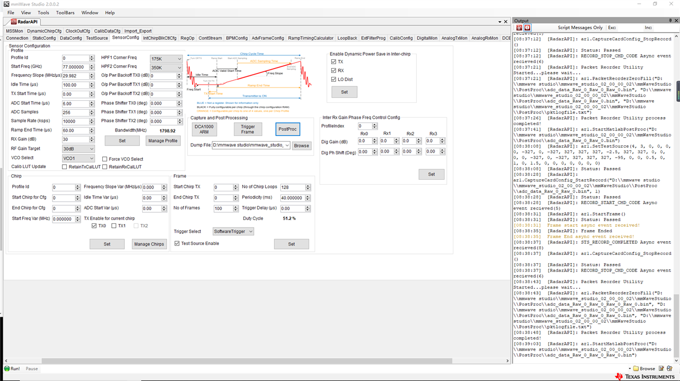Viewport: 680px width, 381px height.
Task: Toggle RX dynamic power save checkbox
Action: (x=333, y=71)
